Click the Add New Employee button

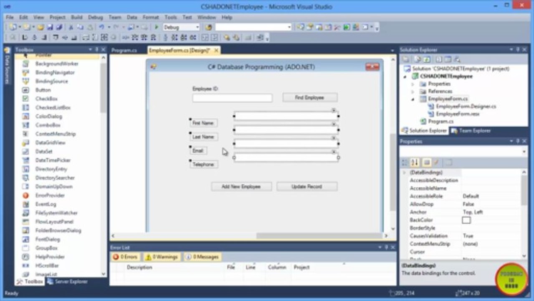coord(241,186)
